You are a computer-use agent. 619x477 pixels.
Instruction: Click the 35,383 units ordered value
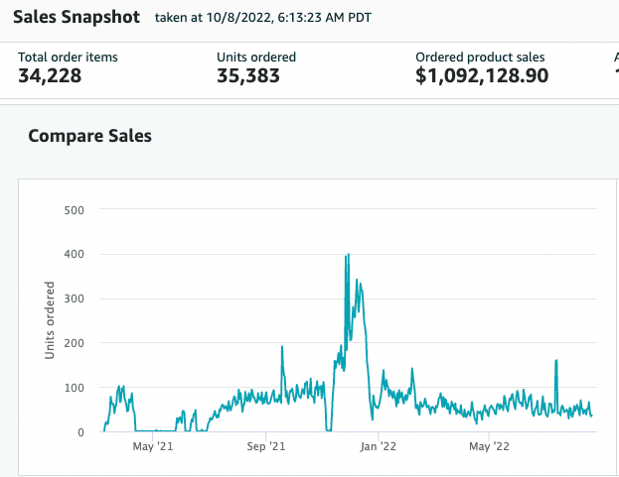click(248, 76)
